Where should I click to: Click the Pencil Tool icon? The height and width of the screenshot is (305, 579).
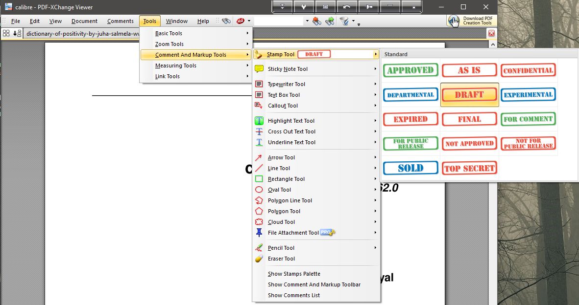pyautogui.click(x=259, y=247)
